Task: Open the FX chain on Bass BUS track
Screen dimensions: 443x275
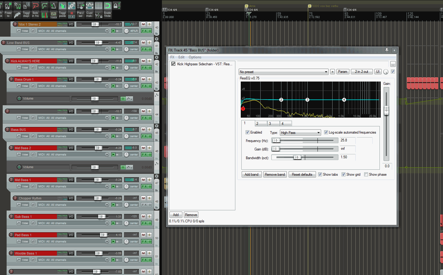Action: 144,136
